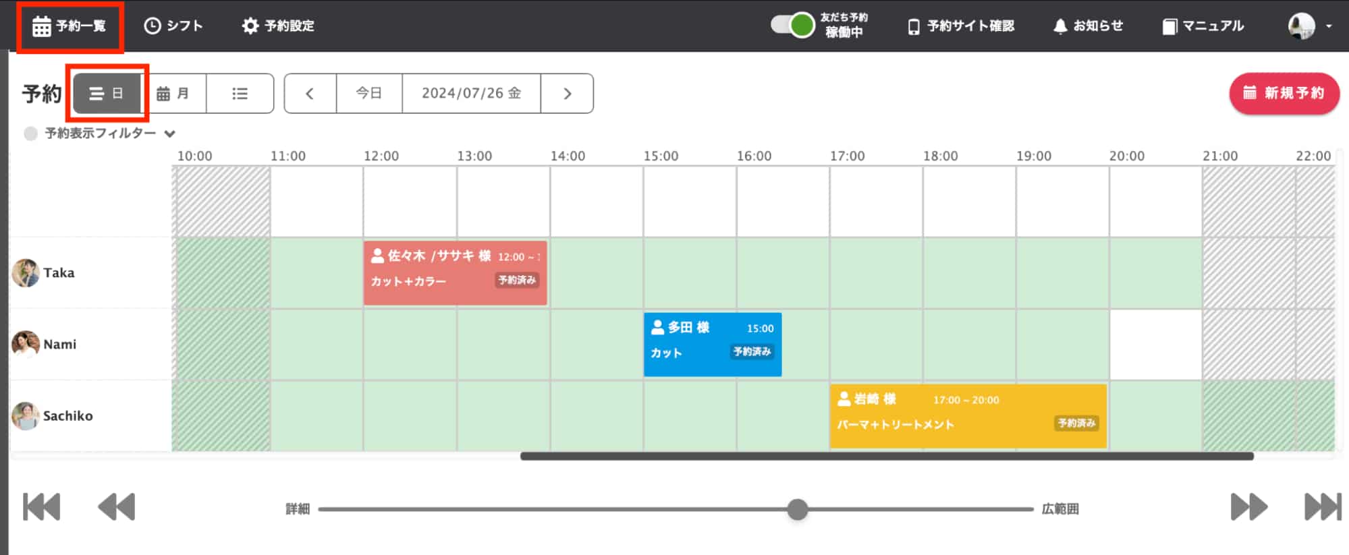Click the 詳細–広範囲 zoom slider handle

click(x=798, y=509)
